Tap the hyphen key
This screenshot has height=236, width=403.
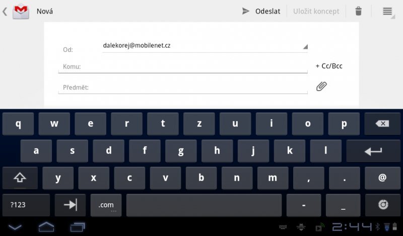click(x=304, y=205)
